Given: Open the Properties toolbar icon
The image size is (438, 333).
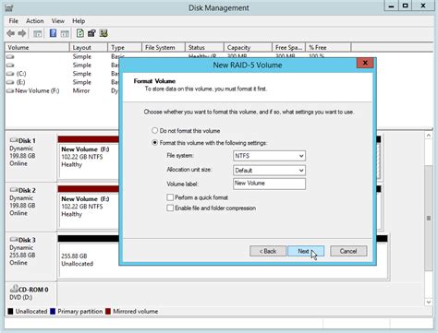Looking at the screenshot, I should point(91,33).
